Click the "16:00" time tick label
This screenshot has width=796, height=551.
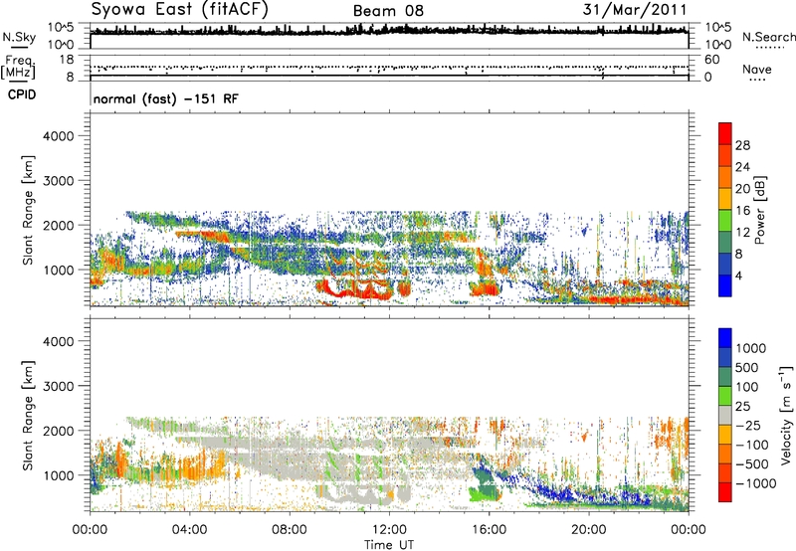pyautogui.click(x=489, y=530)
